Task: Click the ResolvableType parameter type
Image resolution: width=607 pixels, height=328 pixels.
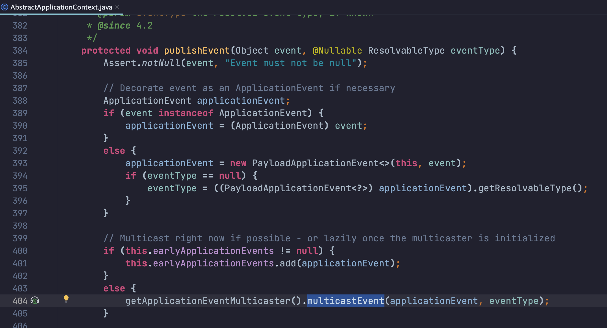Action: 406,50
